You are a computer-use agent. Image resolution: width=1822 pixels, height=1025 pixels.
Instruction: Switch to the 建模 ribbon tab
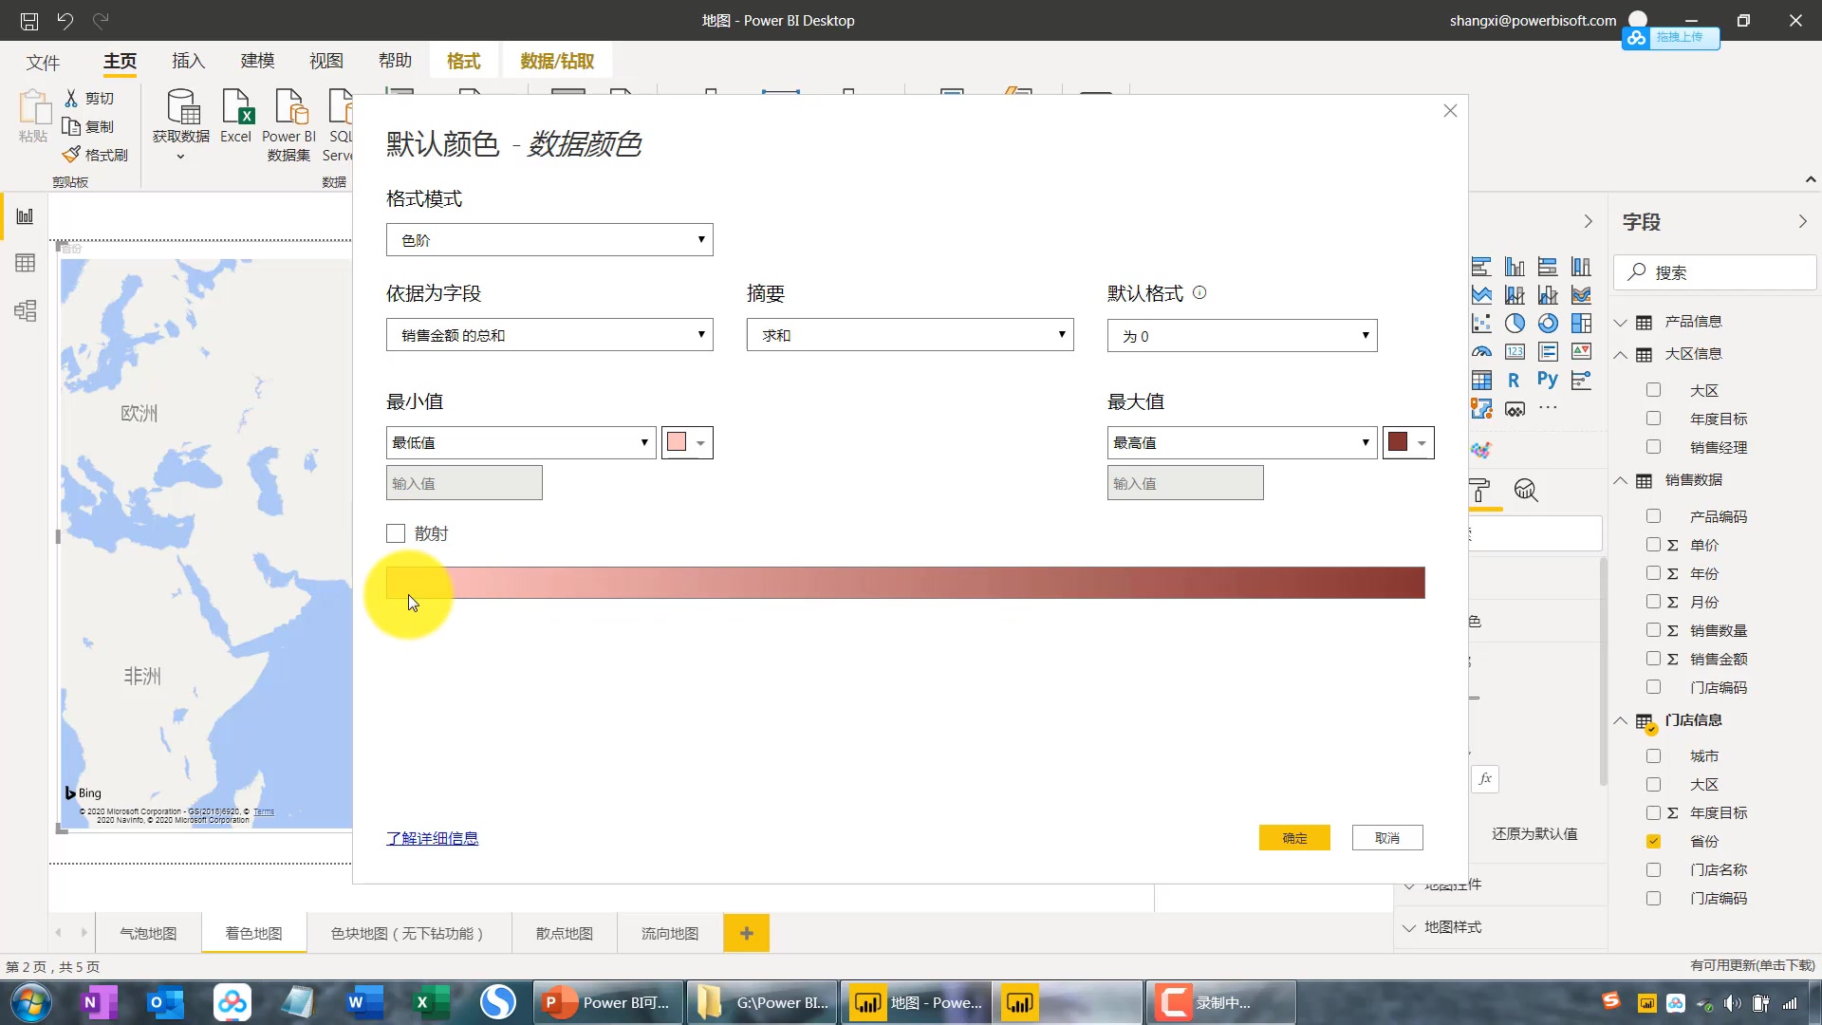[256, 60]
